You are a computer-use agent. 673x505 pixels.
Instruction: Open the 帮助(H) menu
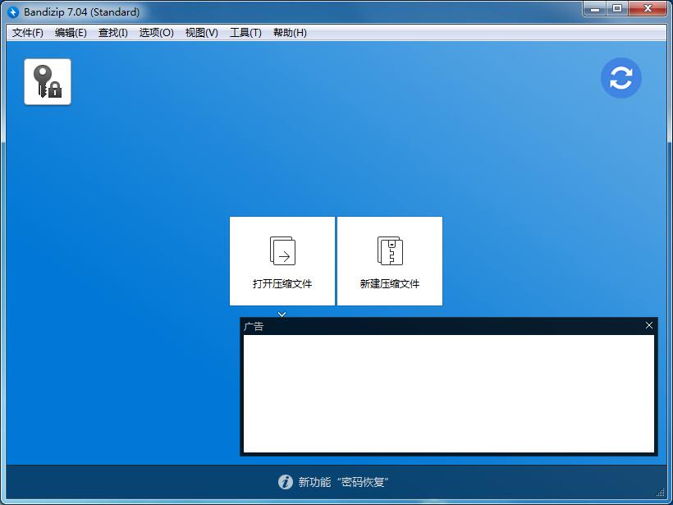(288, 33)
